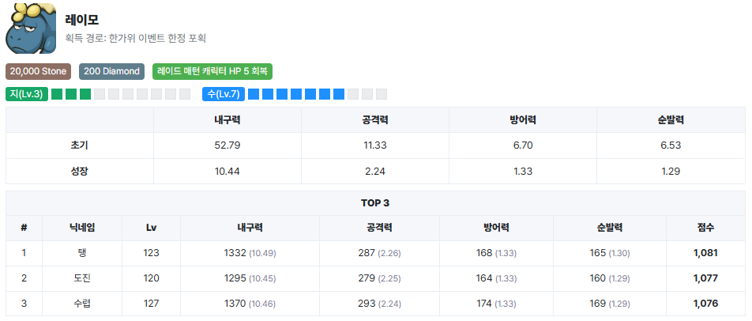Click the 닉네임 column header
The width and height of the screenshot is (752, 321).
tap(82, 227)
